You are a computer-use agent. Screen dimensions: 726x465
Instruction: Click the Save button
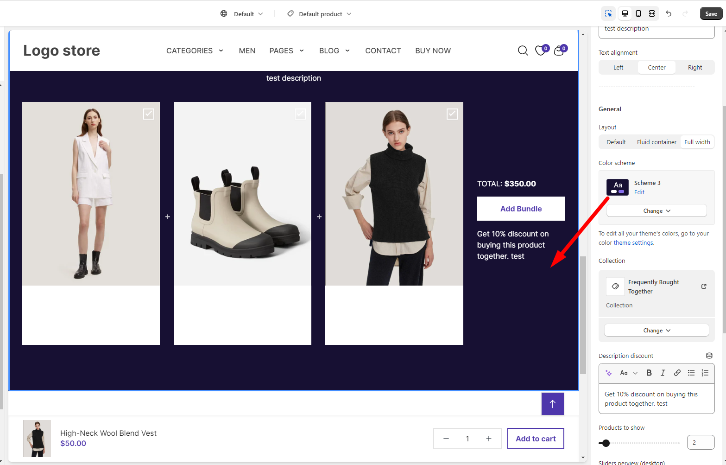click(x=711, y=13)
